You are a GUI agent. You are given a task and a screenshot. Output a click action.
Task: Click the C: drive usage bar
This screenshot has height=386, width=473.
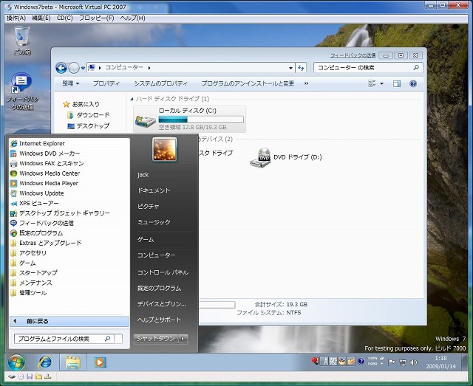[x=201, y=120]
